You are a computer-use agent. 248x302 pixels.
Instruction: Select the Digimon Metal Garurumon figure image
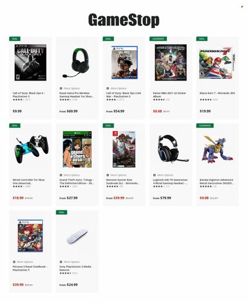217,149
